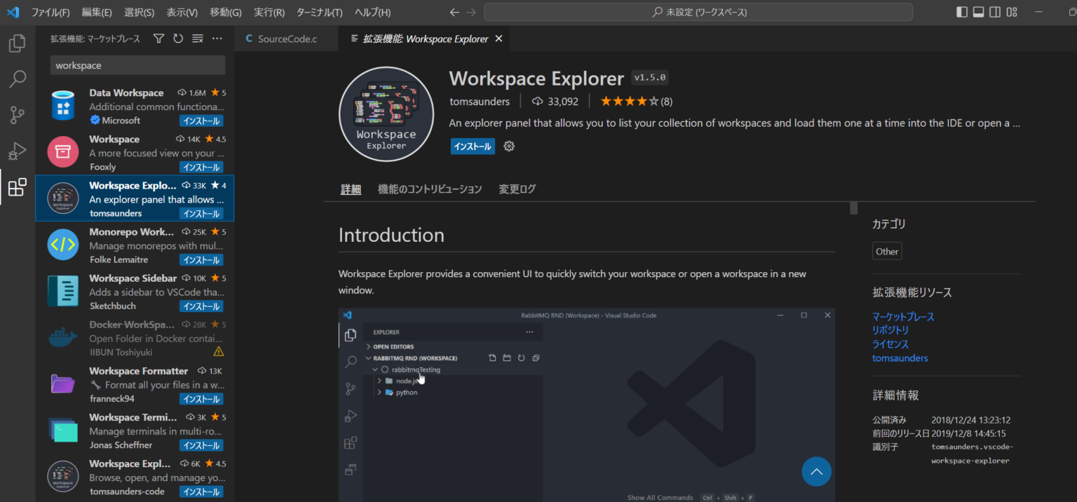Open the filter extensions funnel dropdown
Image resolution: width=1077 pixels, height=502 pixels.
coord(158,39)
